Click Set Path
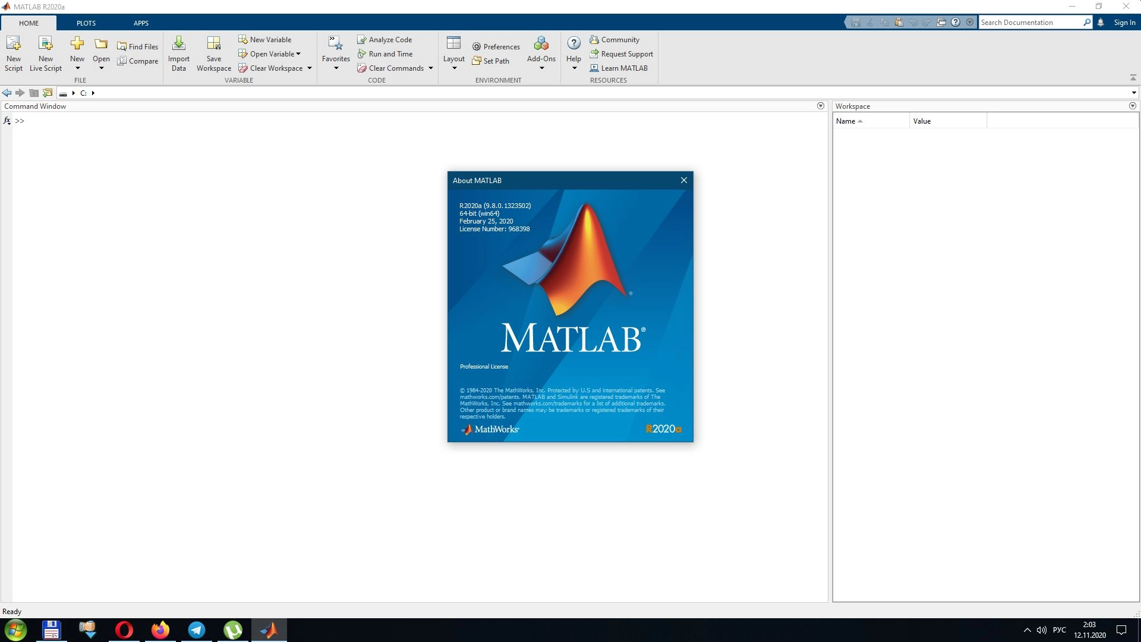1141x642 pixels. click(491, 61)
